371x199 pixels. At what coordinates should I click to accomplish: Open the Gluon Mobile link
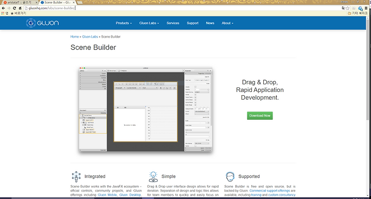(107, 195)
